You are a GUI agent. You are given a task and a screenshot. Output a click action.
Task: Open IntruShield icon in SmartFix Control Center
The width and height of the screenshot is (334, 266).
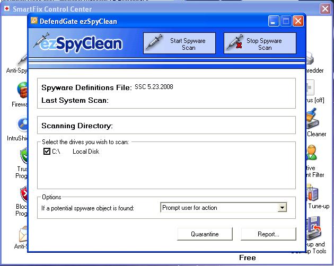click(x=23, y=124)
